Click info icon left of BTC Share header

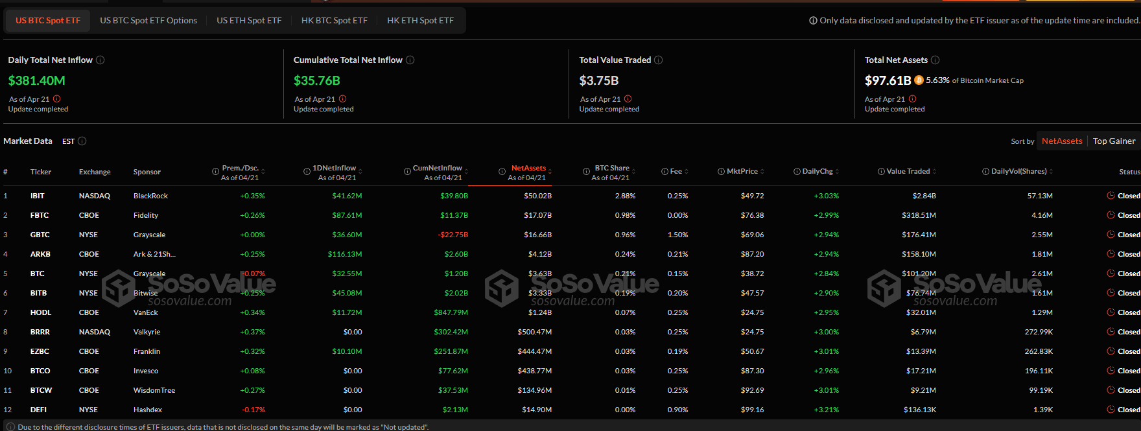pos(587,172)
